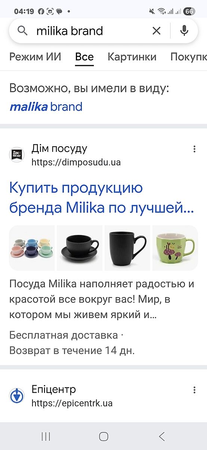This screenshot has height=450, width=207.
Task: Switch to the Картинки tab
Action: click(x=132, y=57)
